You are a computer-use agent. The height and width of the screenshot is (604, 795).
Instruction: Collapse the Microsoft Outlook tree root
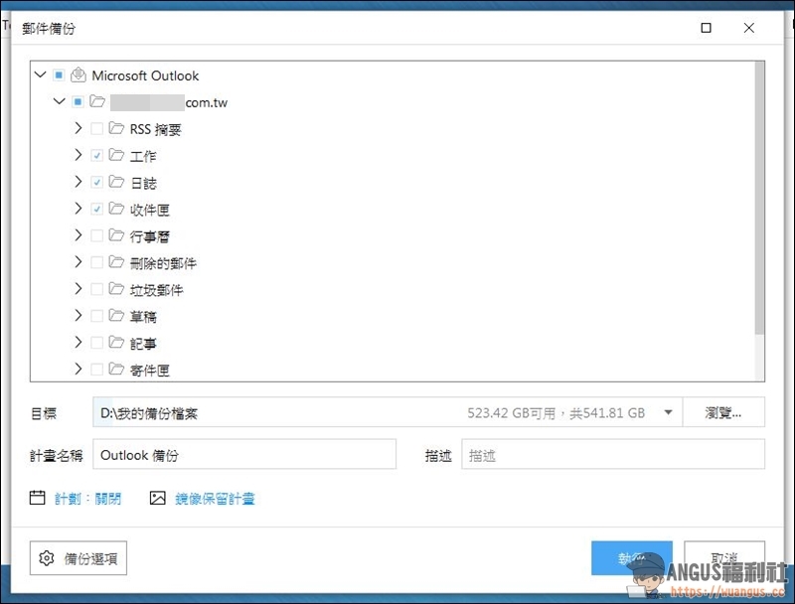click(40, 75)
